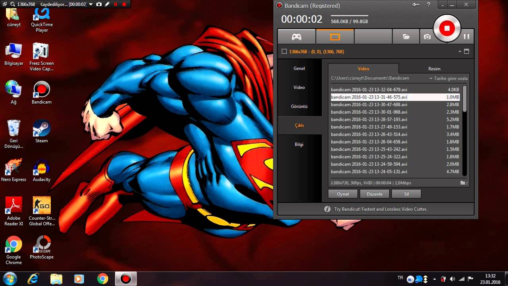This screenshot has height=286, width=508.
Task: Select file bandicam 2016-01-23 13-30-01-968.avi
Action: tap(395, 112)
